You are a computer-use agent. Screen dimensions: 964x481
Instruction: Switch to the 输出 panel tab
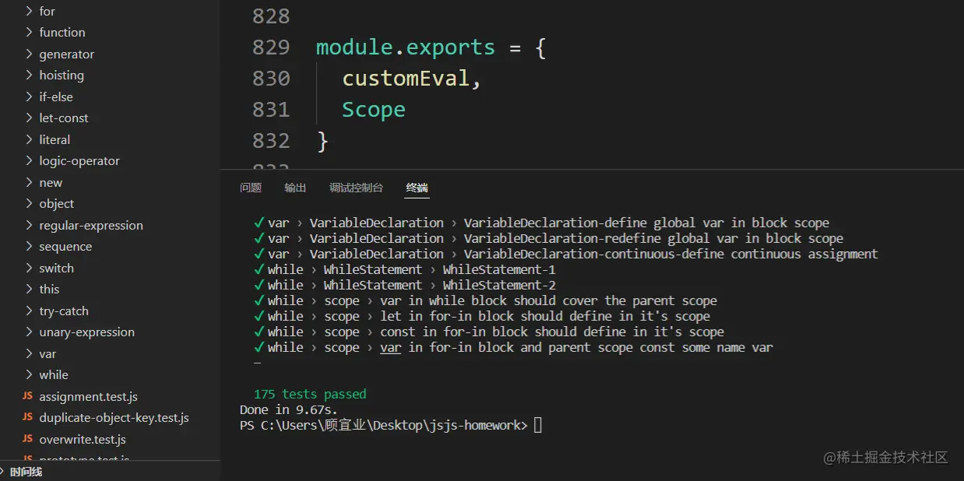pyautogui.click(x=295, y=188)
